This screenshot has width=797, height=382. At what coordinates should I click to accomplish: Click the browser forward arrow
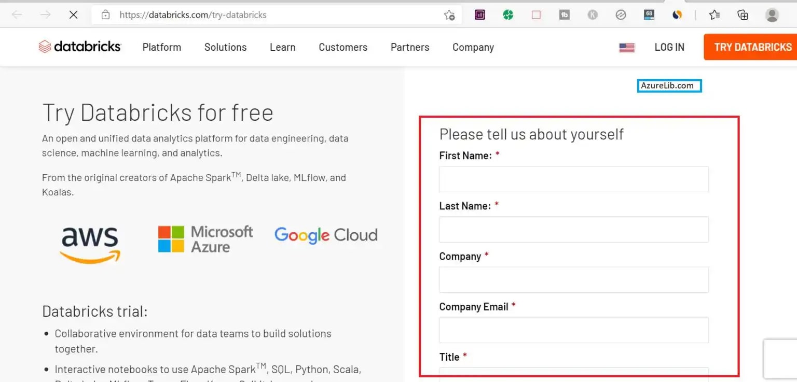(x=45, y=15)
